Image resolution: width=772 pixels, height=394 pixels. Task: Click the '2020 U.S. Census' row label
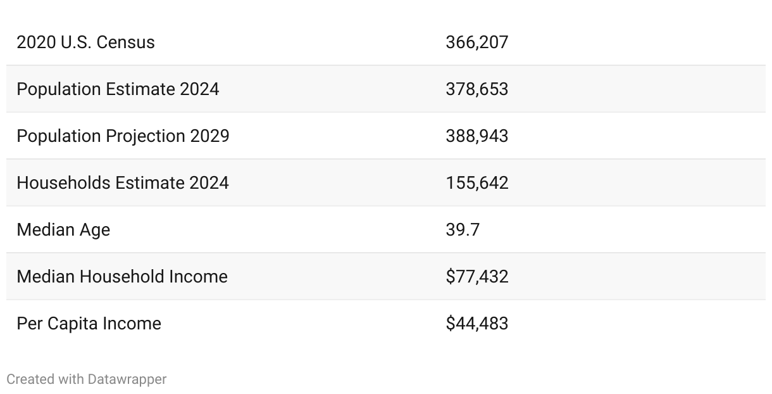85,42
